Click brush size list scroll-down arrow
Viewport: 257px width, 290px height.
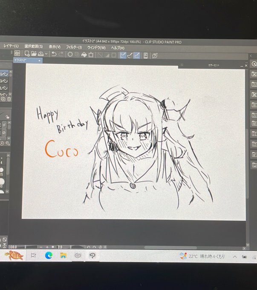click(x=7, y=191)
